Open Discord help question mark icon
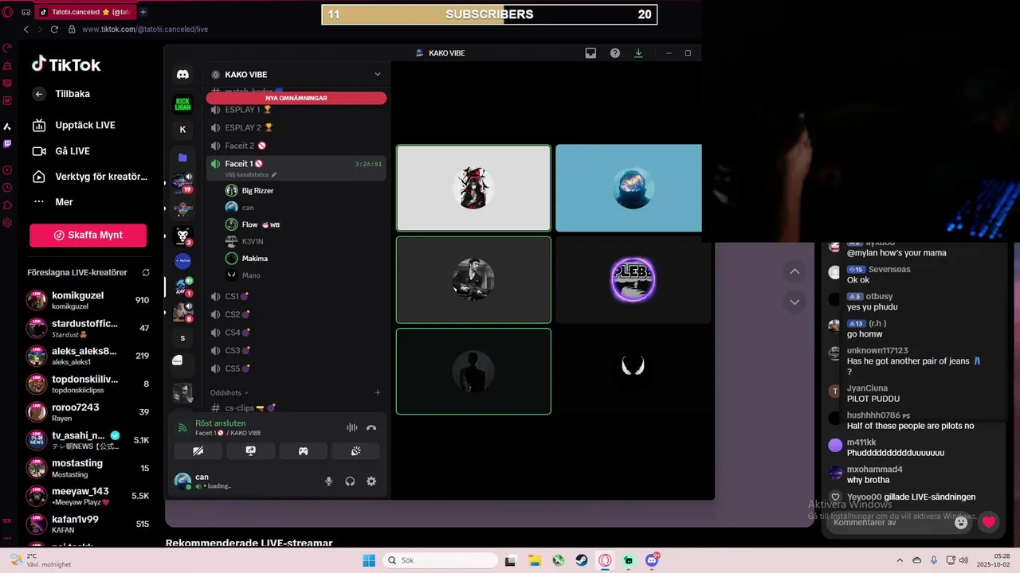This screenshot has height=573, width=1020. (x=615, y=53)
